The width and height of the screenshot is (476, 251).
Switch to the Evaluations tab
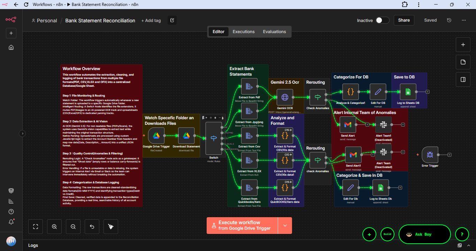click(x=274, y=32)
